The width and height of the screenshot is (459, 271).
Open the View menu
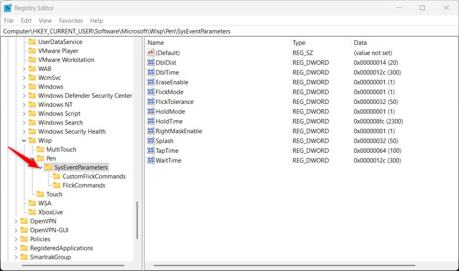(45, 21)
